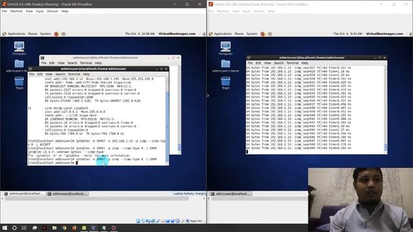413x232 pixels.
Task: Click right arrow of left VM horizontal scrollbar
Action: [x=204, y=198]
